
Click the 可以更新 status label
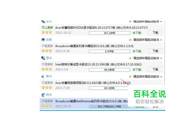(x=47, y=28)
